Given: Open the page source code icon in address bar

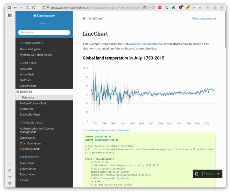Looking at the screenshot, I should coord(149,8).
